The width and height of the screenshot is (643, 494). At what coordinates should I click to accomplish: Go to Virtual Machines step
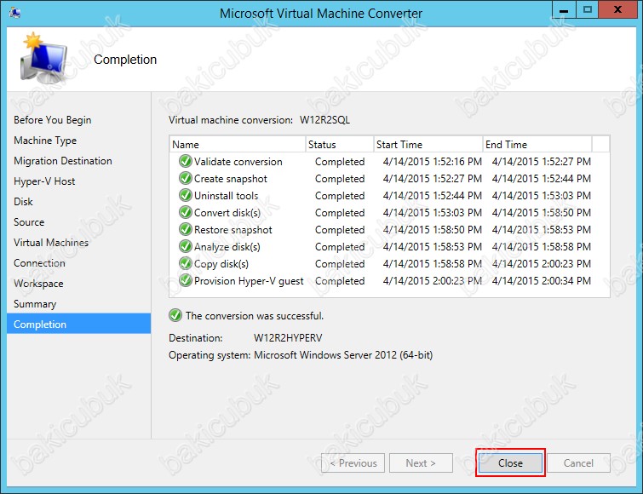click(x=51, y=243)
